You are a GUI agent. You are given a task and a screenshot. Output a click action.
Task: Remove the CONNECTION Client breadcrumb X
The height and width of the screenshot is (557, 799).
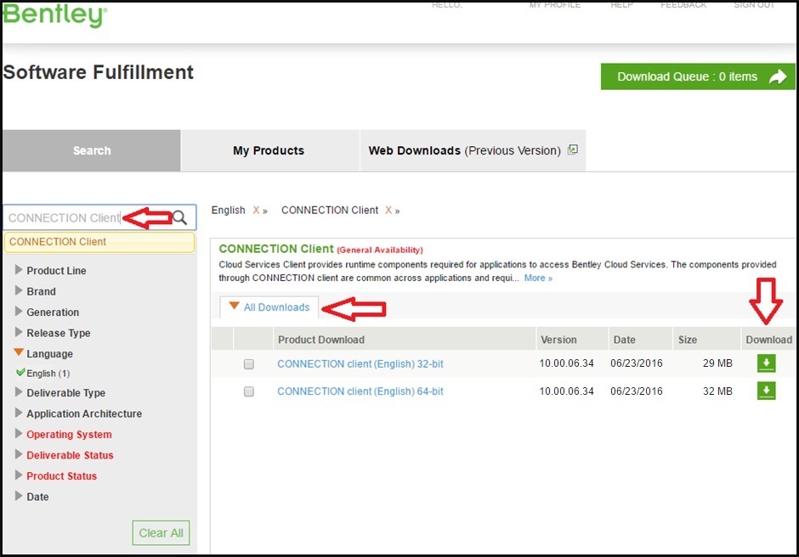click(x=388, y=211)
